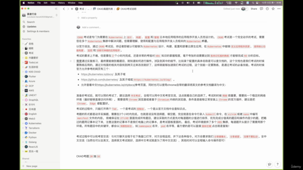The width and height of the screenshot is (303, 170).
Task: Open the Notion app menu
Action: point(31,3)
